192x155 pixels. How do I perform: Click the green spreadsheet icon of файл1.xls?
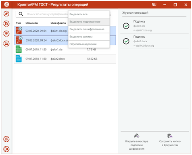point(19,49)
